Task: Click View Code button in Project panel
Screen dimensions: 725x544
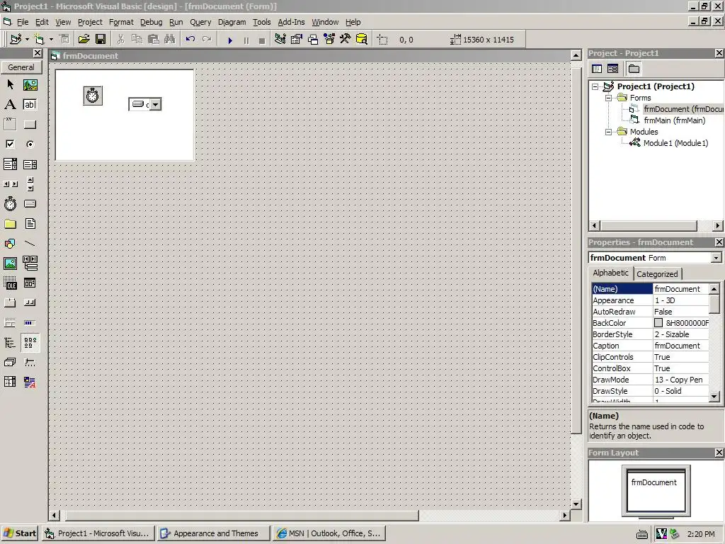Action: pyautogui.click(x=597, y=69)
